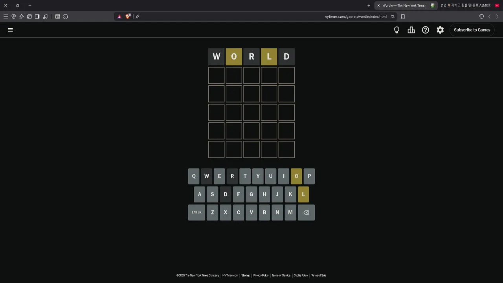Switch to the Wordle — The New York Times tab

point(406,6)
